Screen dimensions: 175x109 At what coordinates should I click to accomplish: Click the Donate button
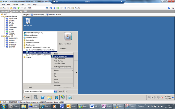pyautogui.click(x=76, y=8)
